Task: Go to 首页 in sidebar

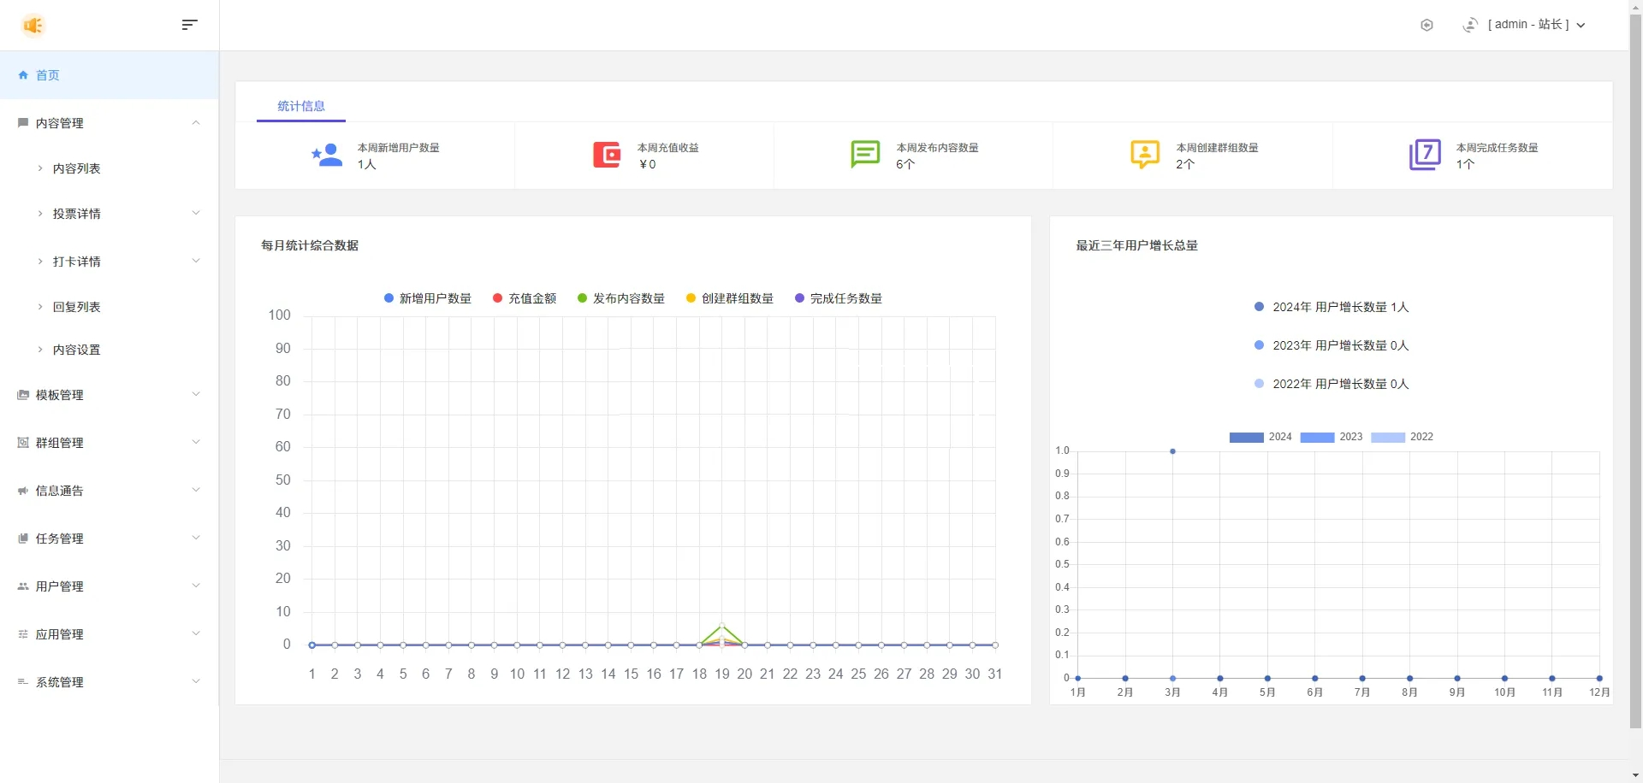Action: pyautogui.click(x=48, y=75)
